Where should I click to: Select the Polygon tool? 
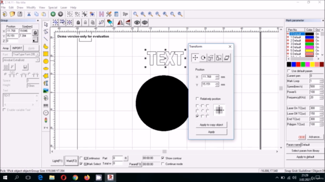point(46,76)
